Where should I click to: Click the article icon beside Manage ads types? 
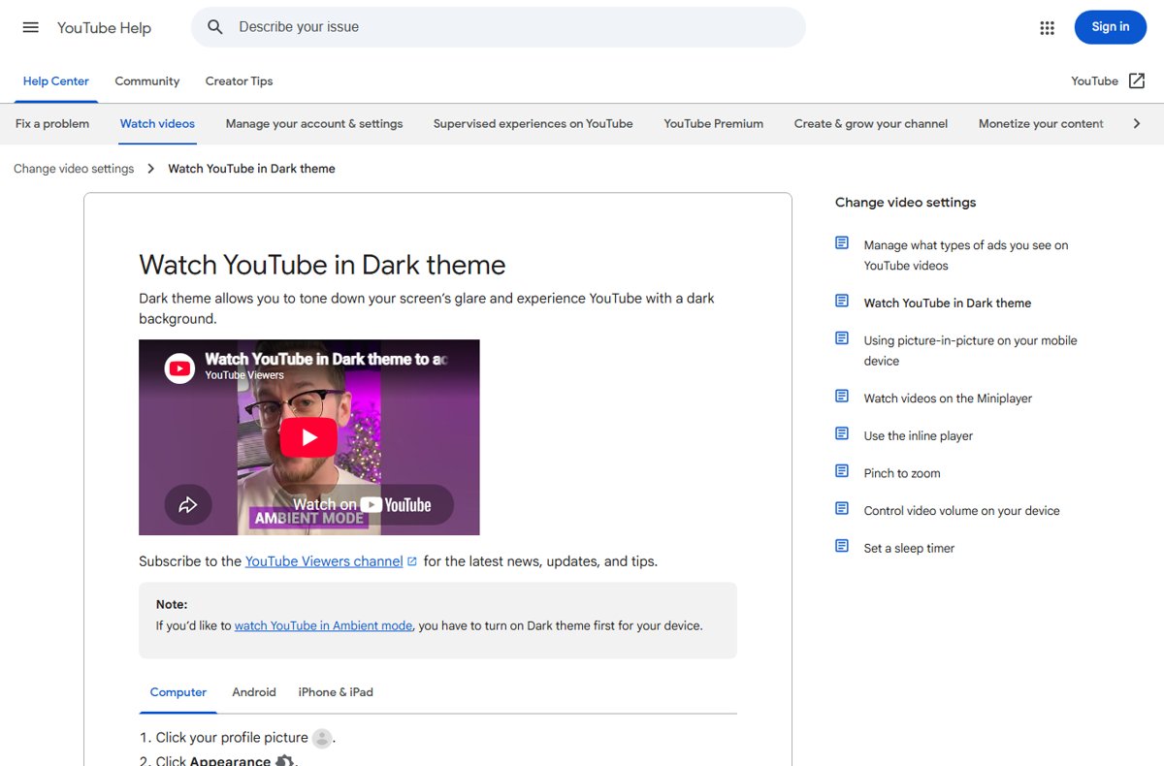tap(842, 243)
